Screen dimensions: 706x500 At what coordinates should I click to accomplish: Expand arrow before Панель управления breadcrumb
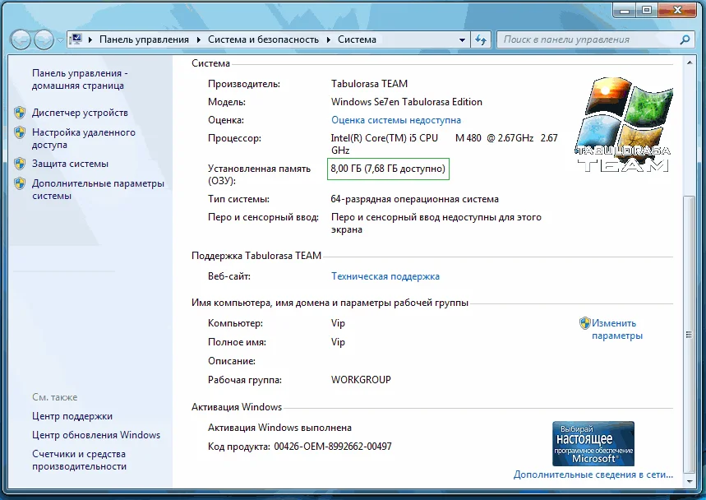pyautogui.click(x=90, y=39)
